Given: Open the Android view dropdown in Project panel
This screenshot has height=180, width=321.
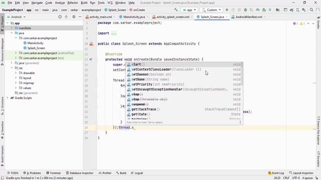Looking at the screenshot, I should 17,17.
